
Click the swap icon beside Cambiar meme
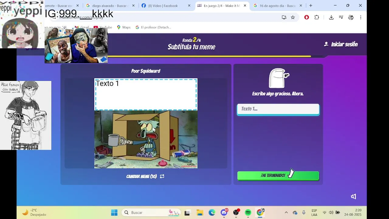point(162,176)
